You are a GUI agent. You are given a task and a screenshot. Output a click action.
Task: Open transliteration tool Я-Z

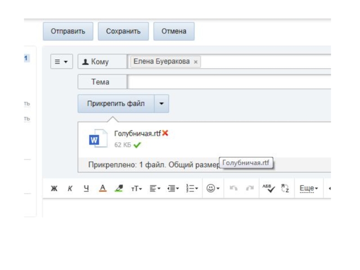click(285, 188)
